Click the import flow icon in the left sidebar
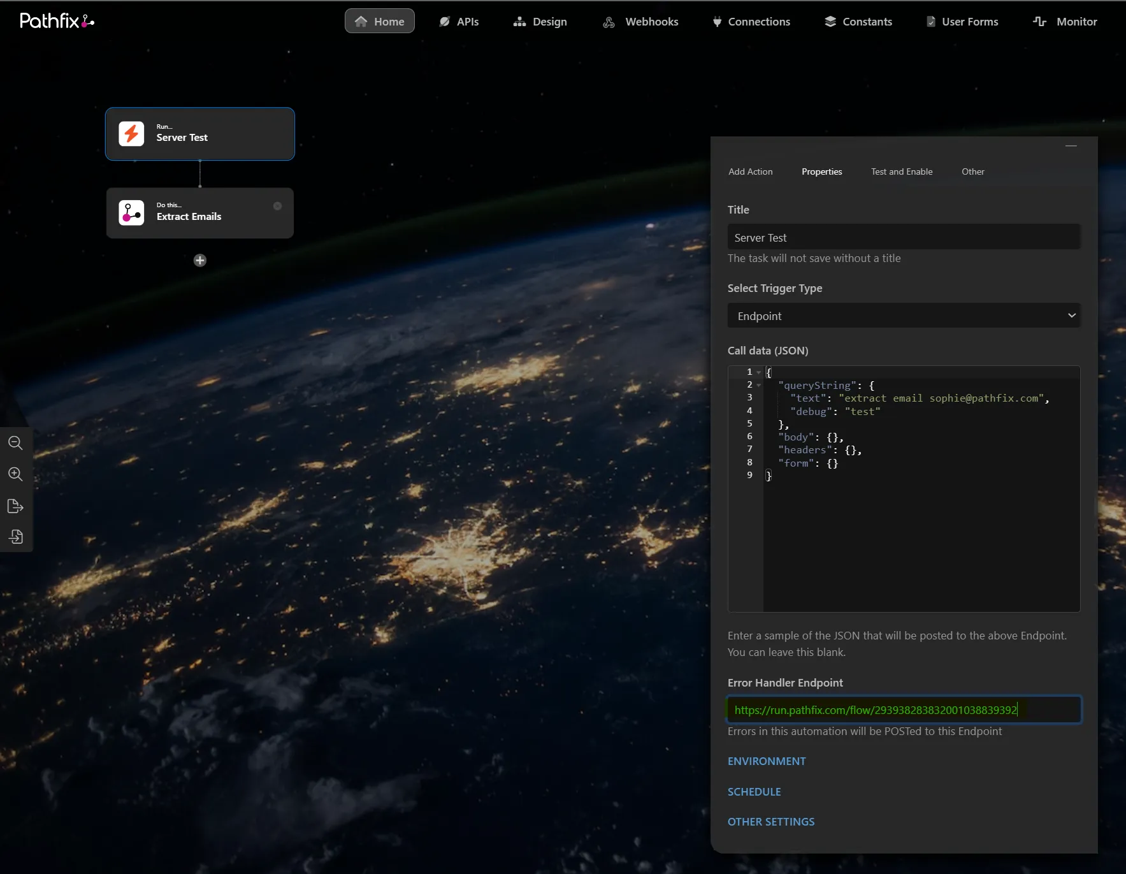 [x=15, y=537]
